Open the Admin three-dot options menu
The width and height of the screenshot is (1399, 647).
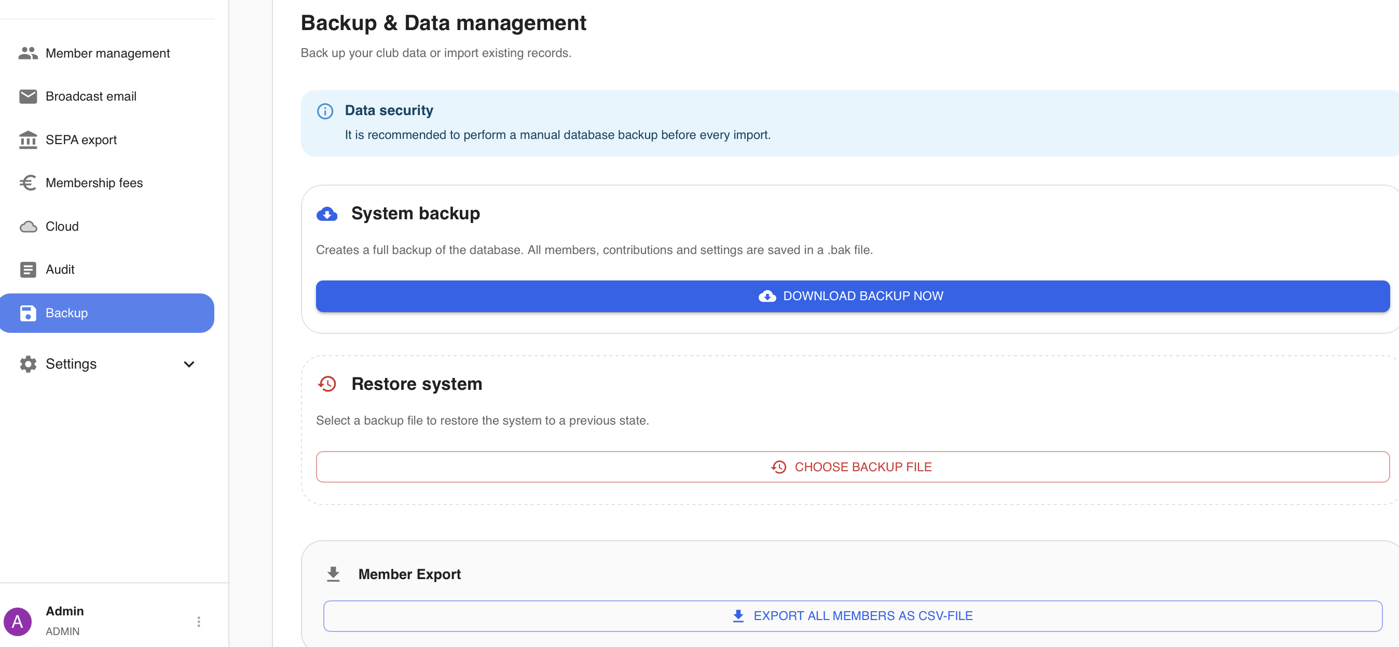199,622
